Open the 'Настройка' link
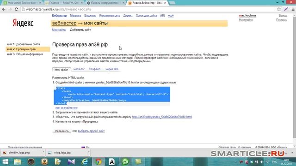 (x=246, y=20)
